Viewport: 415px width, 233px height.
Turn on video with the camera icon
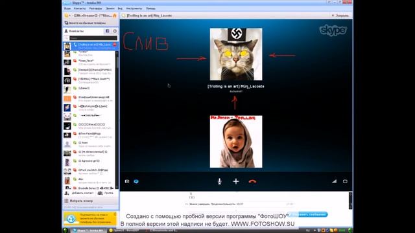(127, 181)
